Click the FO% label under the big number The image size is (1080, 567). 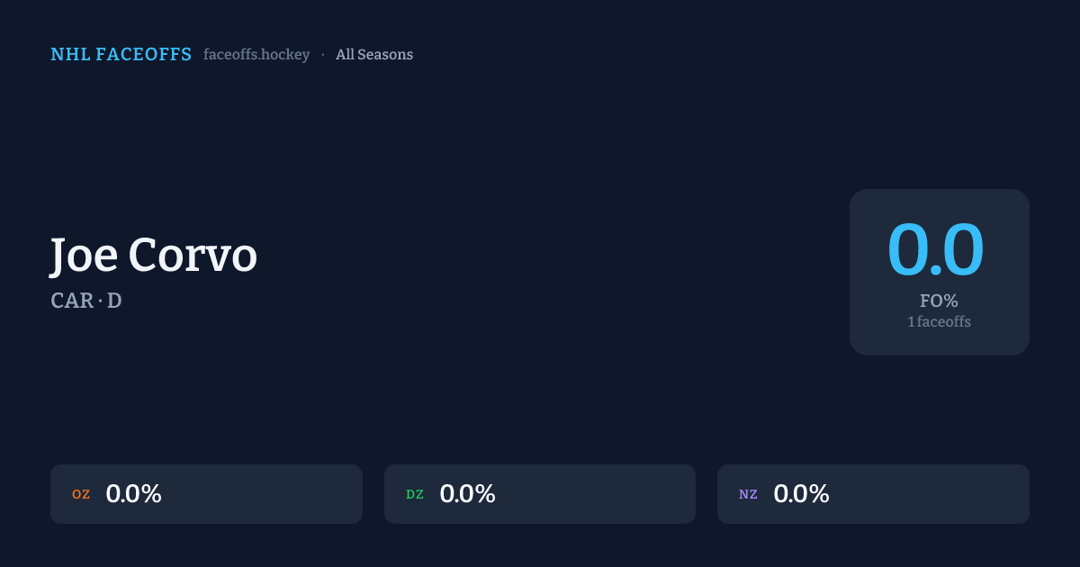point(939,301)
